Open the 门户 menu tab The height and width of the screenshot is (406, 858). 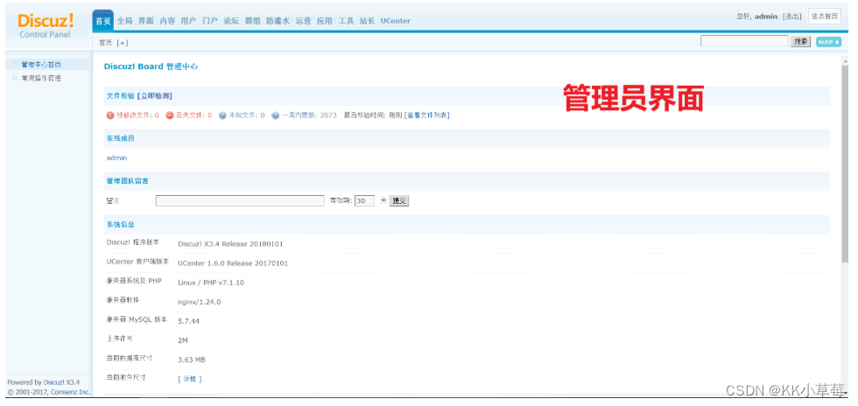tap(209, 21)
